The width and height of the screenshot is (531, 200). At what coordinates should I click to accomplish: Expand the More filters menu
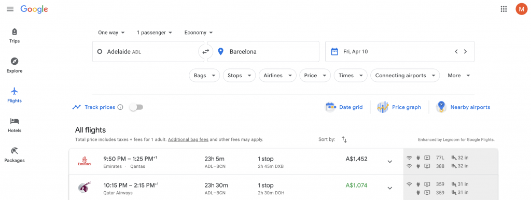[459, 76]
